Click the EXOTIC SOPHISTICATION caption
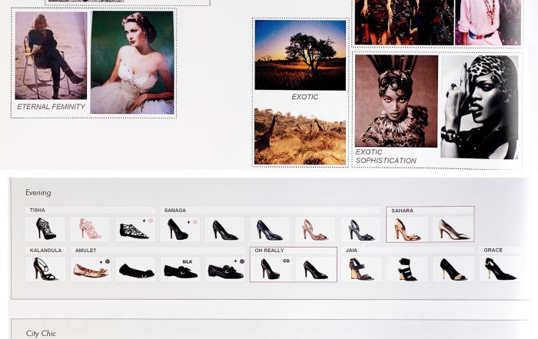 point(386,156)
